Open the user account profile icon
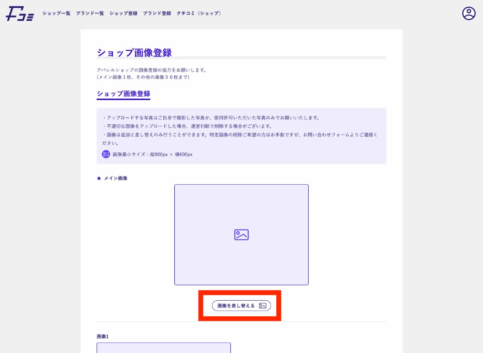 [x=469, y=14]
